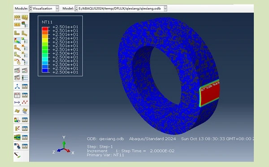Click the Module stepper arrows

(x=30, y=9)
